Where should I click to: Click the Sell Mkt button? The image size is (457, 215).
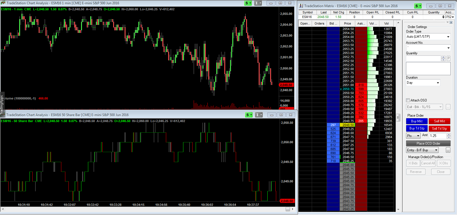tap(440, 121)
